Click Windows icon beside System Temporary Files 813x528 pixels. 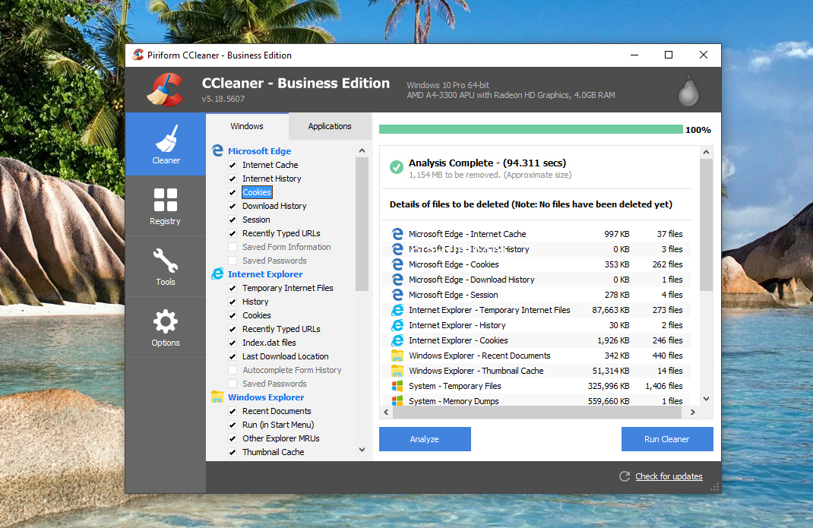point(397,386)
